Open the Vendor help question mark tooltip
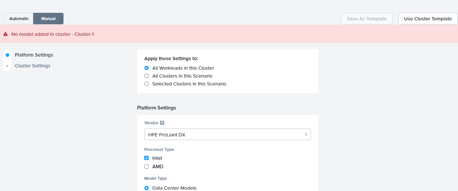The width and height of the screenshot is (458, 191). coord(161,123)
